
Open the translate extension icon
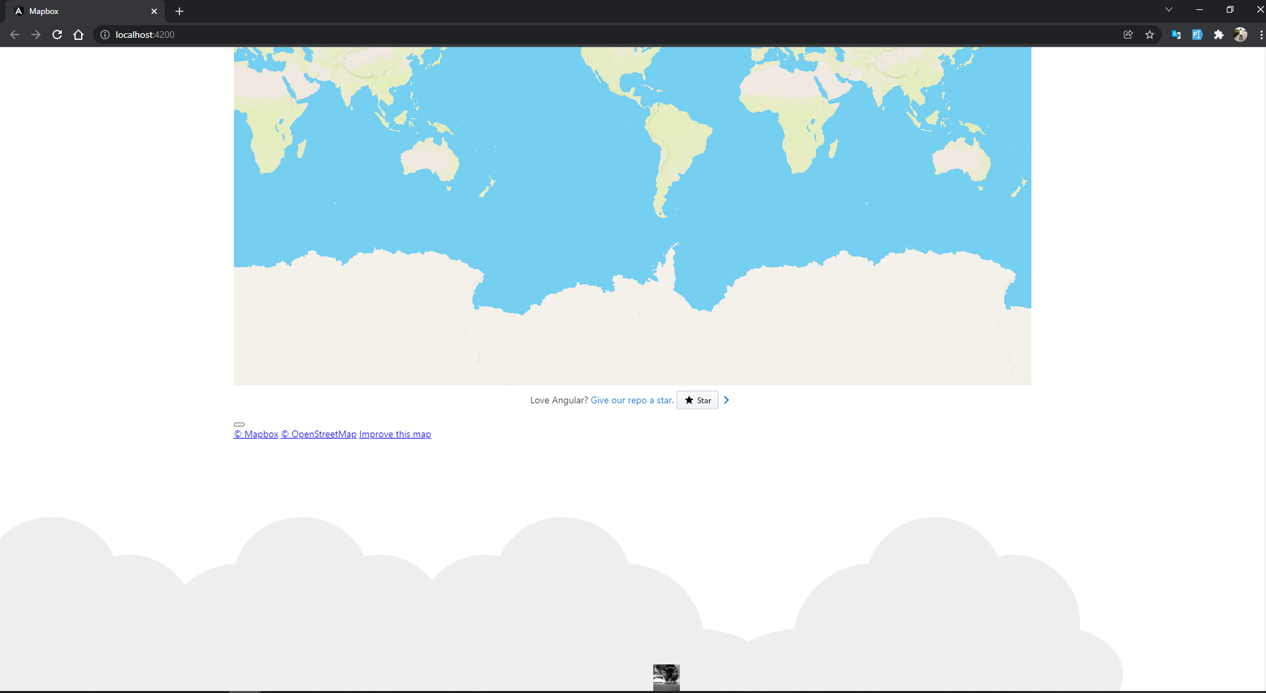pyautogui.click(x=1176, y=35)
